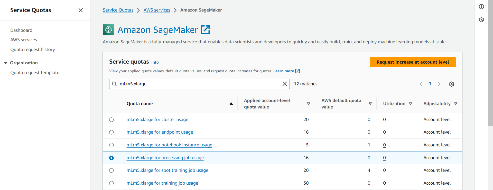Click Service Quotas breadcrumb link
493x190 pixels.
118,10
